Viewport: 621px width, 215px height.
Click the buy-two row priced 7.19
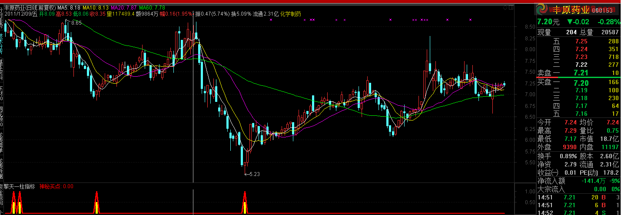578,90
